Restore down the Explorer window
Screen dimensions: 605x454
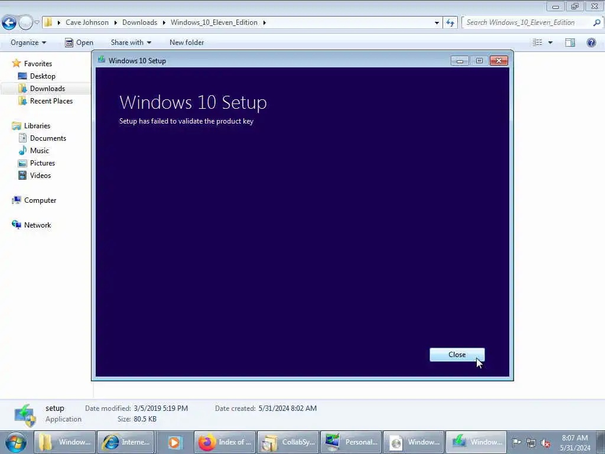574,6
